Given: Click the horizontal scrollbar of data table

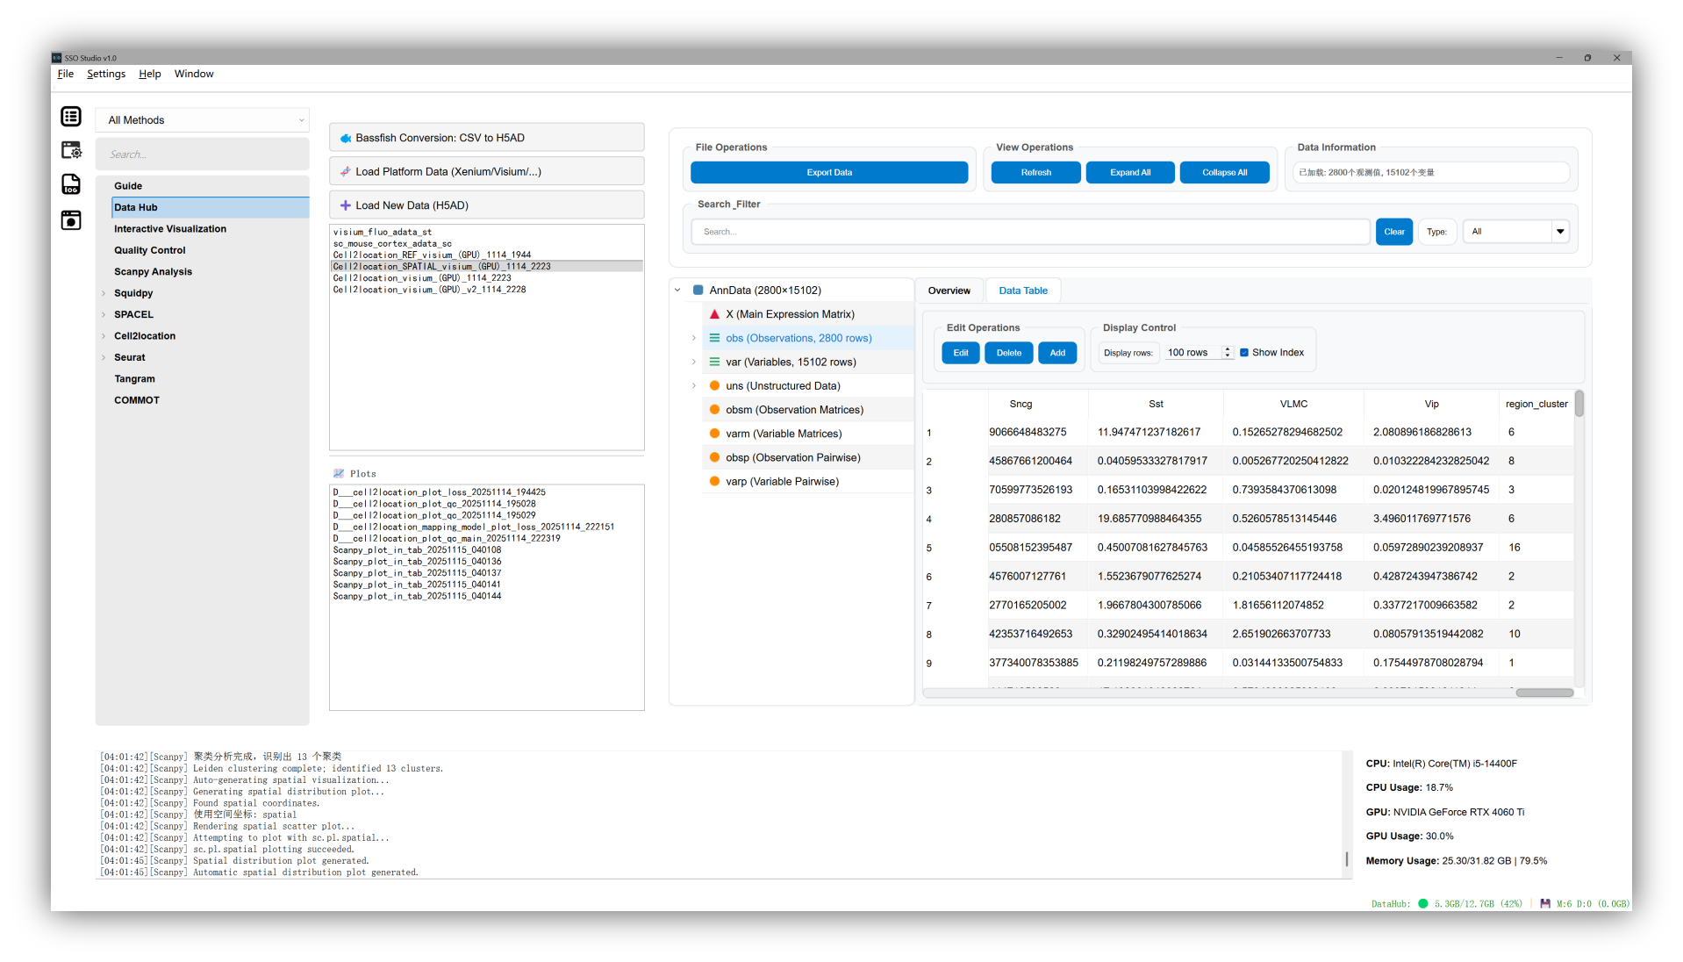Looking at the screenshot, I should pyautogui.click(x=1543, y=693).
